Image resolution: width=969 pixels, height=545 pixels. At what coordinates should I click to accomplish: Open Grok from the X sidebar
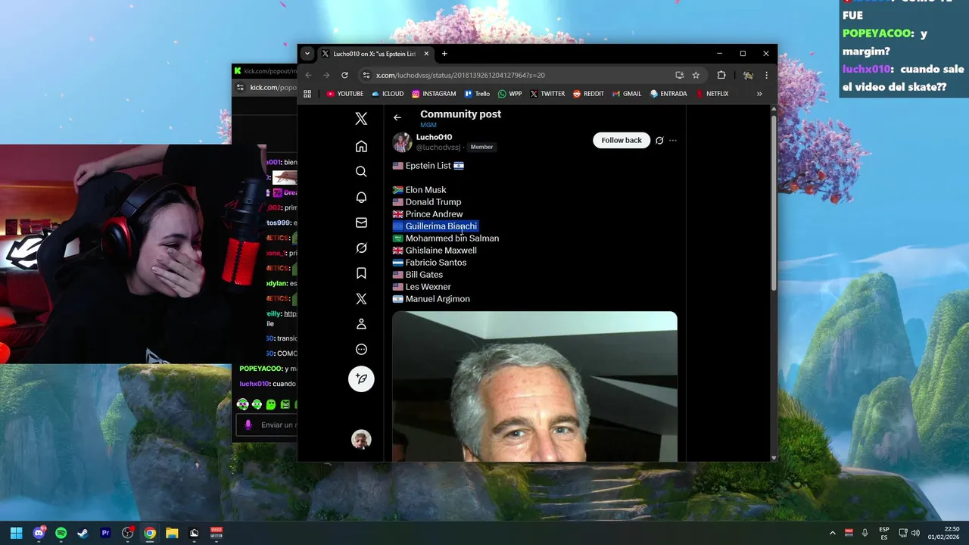[361, 248]
